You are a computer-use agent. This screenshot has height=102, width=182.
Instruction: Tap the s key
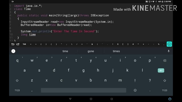pyautogui.click(x=39, y=70)
